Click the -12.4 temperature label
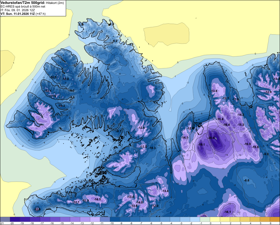This screenshot has width=280, height=225. click(141, 128)
